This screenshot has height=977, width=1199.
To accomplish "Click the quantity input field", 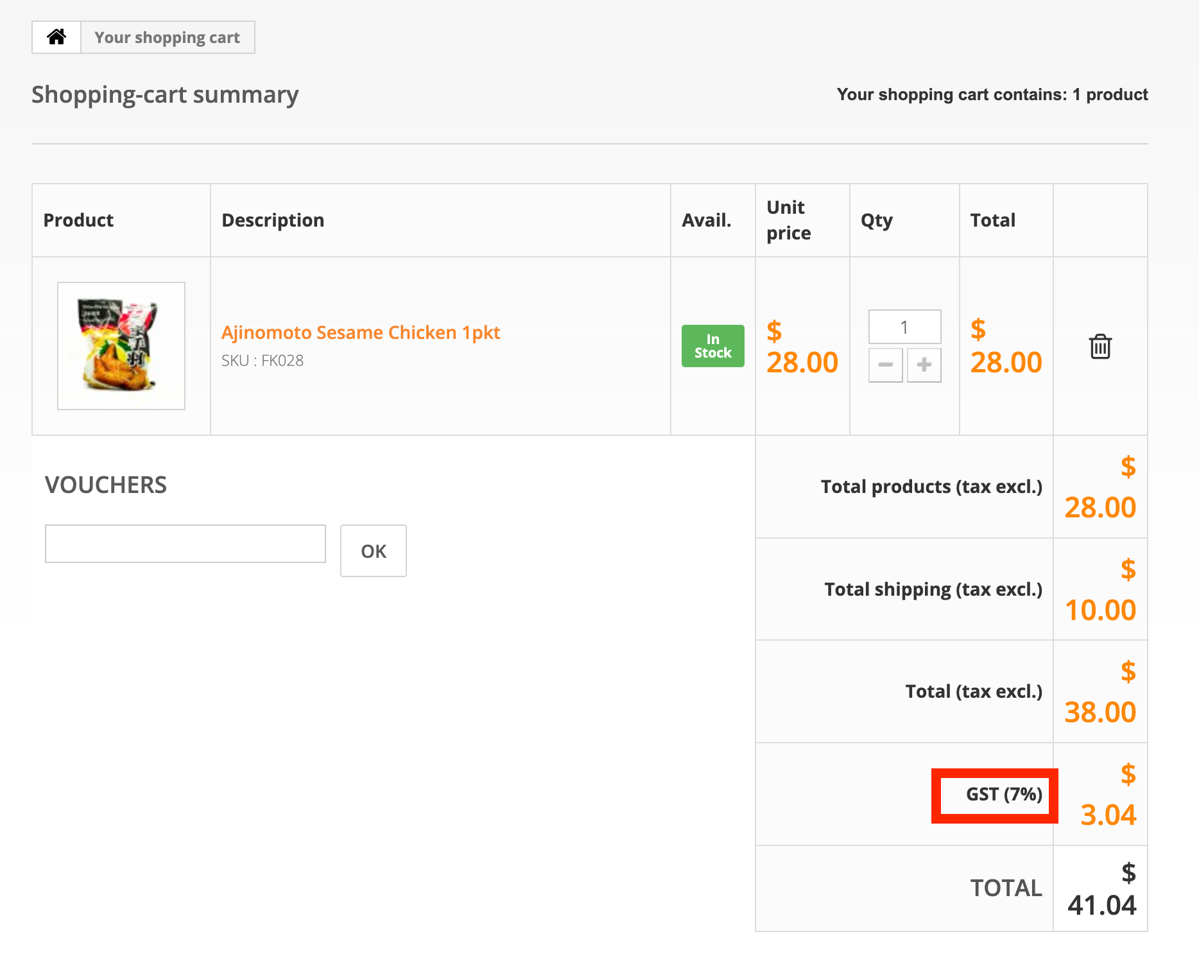I will coord(904,327).
